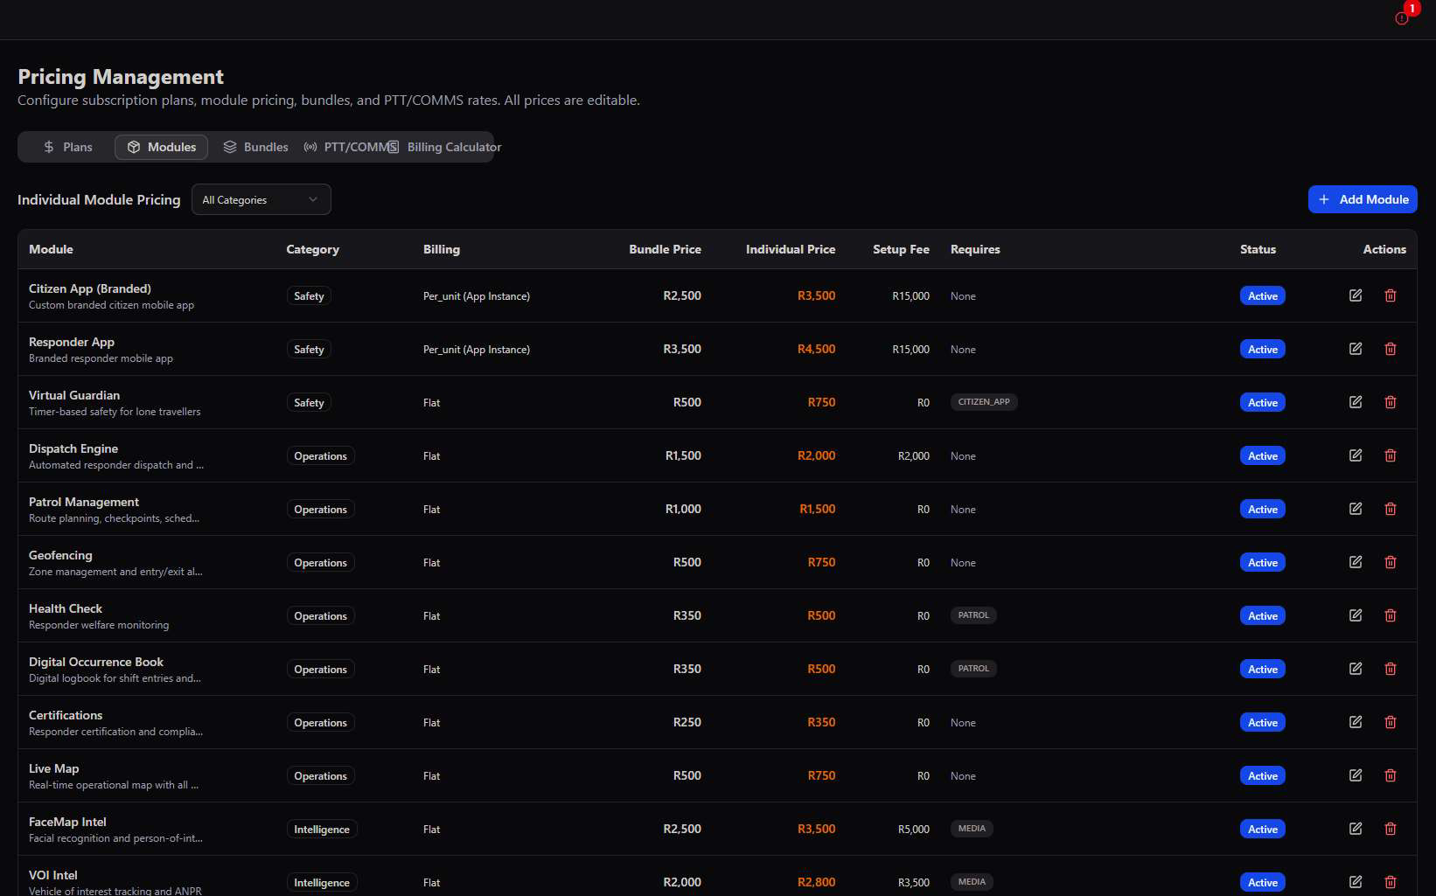This screenshot has height=896, width=1436.
Task: Click R250 bundle price of Certifications
Action: (687, 722)
